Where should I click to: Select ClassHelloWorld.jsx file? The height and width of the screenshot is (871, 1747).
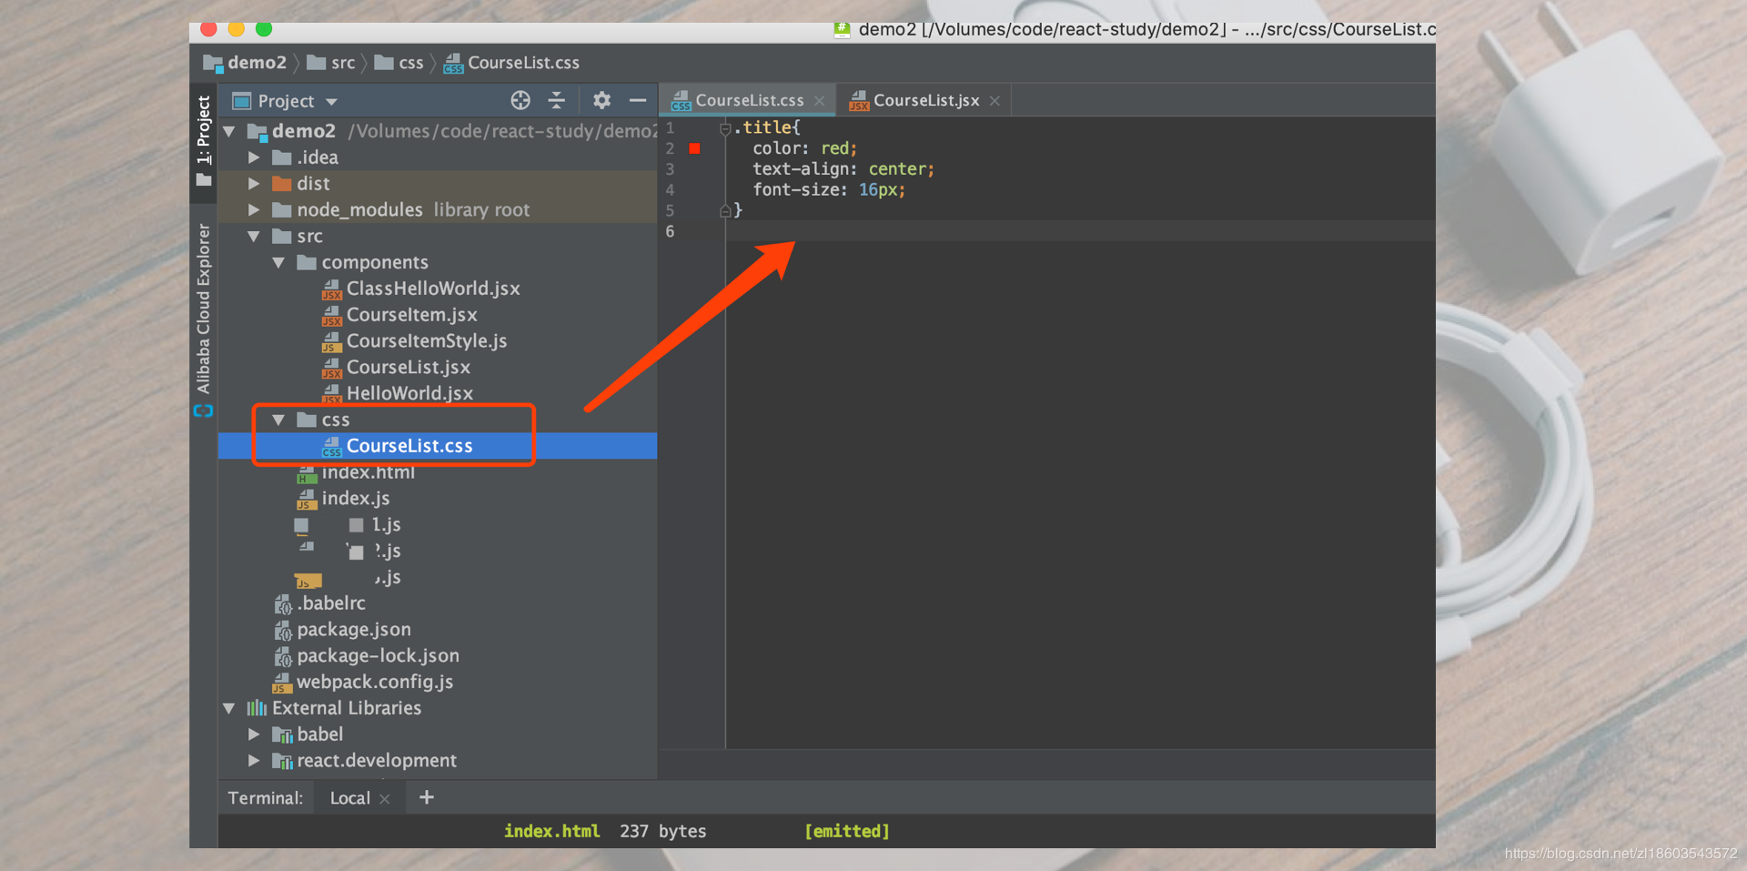coord(433,289)
